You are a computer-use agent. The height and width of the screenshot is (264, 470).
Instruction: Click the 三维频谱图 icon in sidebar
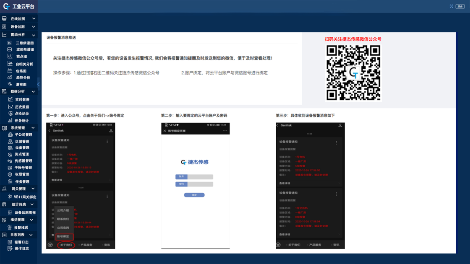tap(10, 43)
